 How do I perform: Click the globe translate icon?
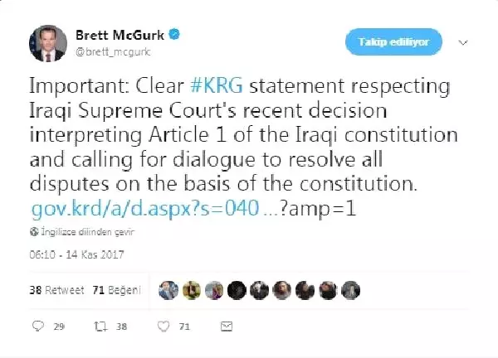[34, 232]
